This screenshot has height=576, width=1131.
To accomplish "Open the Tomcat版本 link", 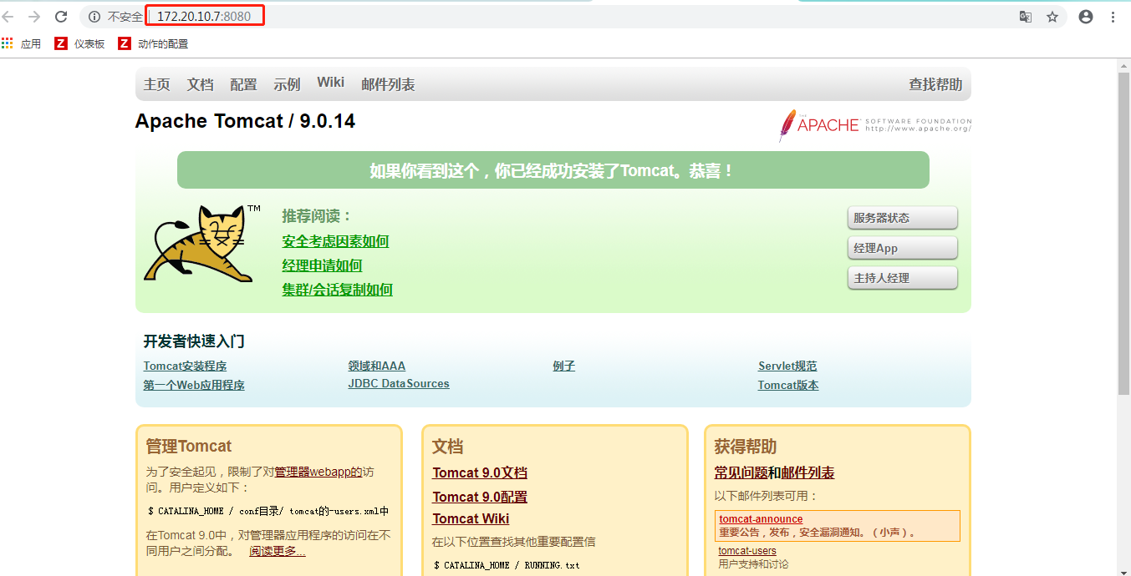I will pyautogui.click(x=788, y=385).
